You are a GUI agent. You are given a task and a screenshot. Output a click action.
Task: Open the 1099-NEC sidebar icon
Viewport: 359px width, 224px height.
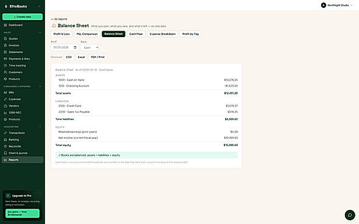(x=5, y=113)
